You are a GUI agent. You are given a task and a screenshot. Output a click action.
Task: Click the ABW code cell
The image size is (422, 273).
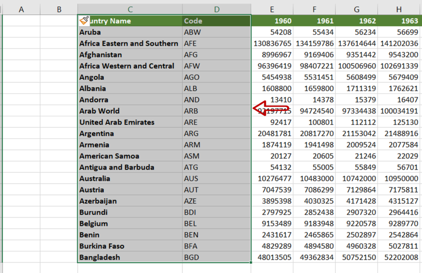coord(217,32)
